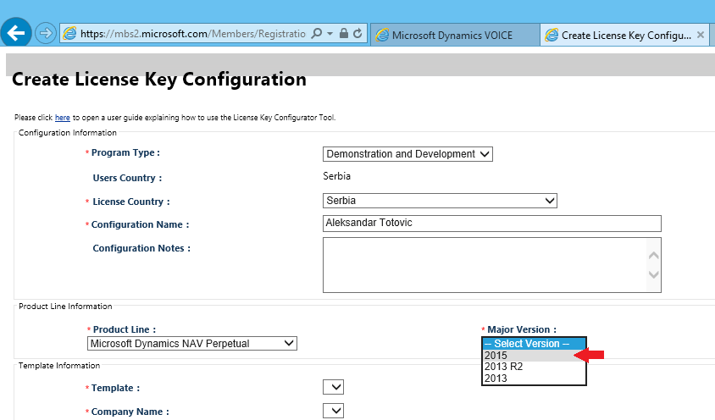The height and width of the screenshot is (420, 715).
Task: Click the refresh icon in address bar
Action: pyautogui.click(x=357, y=34)
